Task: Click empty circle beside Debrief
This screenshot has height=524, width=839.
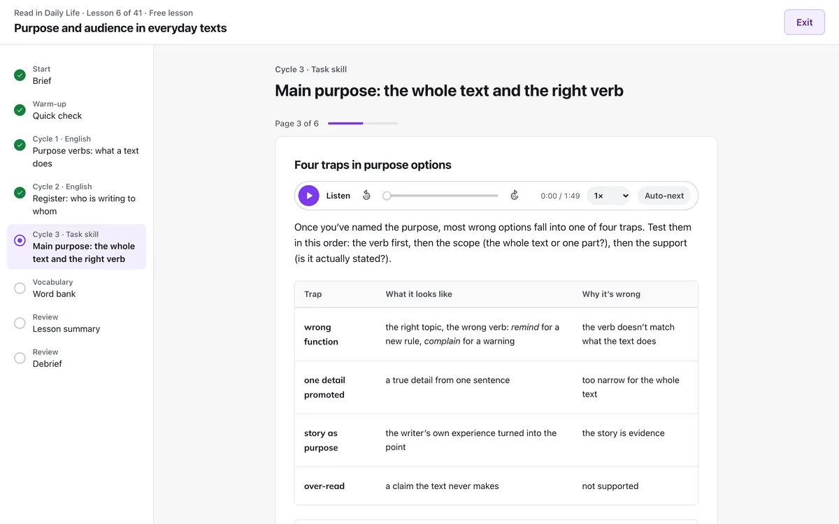Action: pos(20,358)
